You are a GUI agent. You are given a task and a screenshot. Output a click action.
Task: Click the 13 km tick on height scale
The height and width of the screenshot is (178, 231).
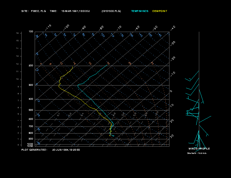coord(17,56)
